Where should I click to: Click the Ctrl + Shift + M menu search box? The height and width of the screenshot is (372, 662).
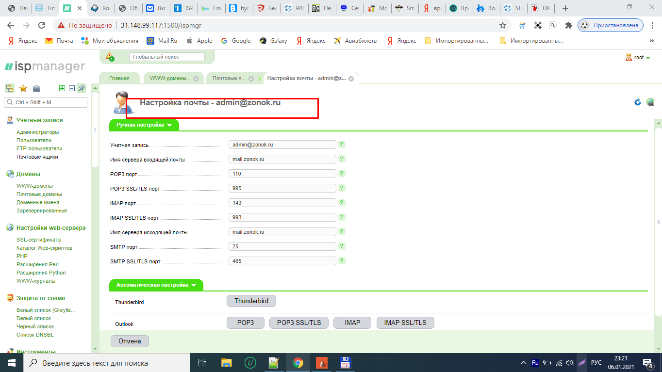click(46, 102)
